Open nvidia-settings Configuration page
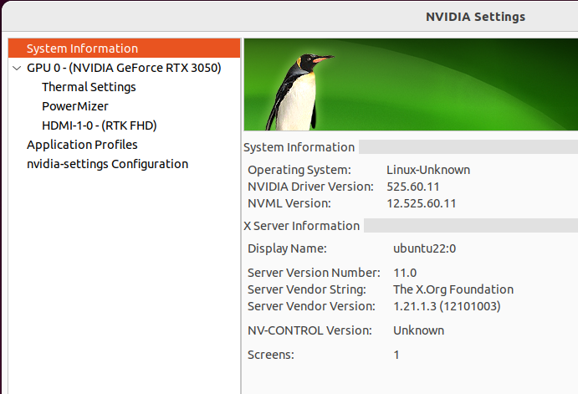This screenshot has height=394, width=578. pyautogui.click(x=108, y=164)
